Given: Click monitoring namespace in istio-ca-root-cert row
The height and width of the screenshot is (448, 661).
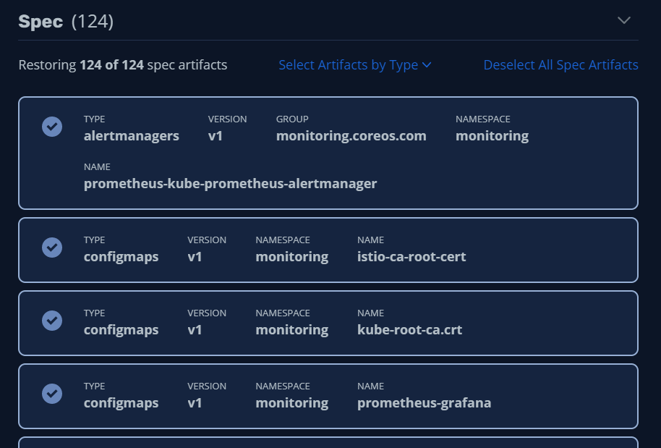Looking at the screenshot, I should point(291,256).
